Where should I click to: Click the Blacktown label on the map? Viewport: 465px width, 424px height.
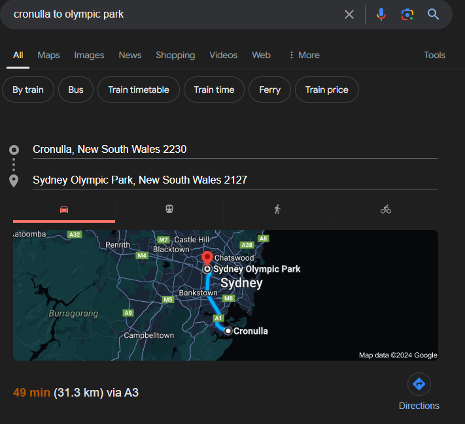coord(171,250)
